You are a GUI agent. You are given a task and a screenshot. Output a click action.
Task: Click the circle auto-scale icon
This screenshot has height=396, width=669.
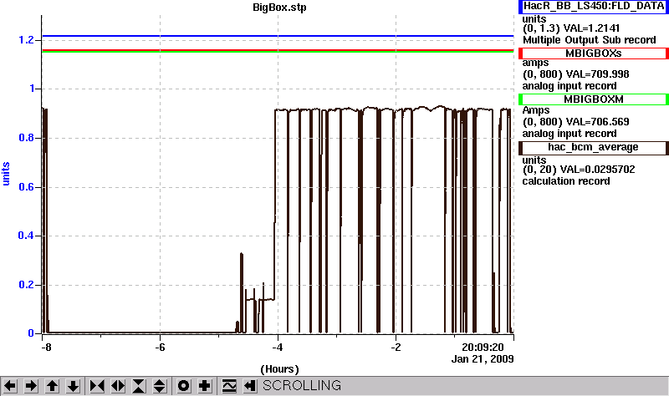(x=183, y=386)
